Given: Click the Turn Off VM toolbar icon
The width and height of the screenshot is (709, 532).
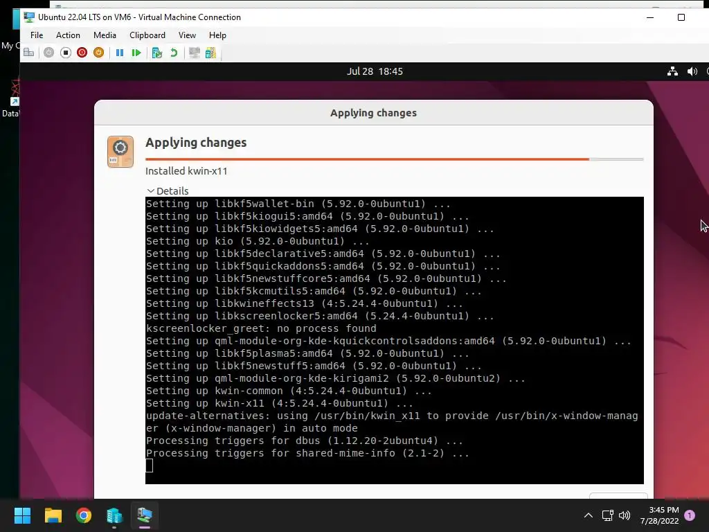Looking at the screenshot, I should pos(66,53).
